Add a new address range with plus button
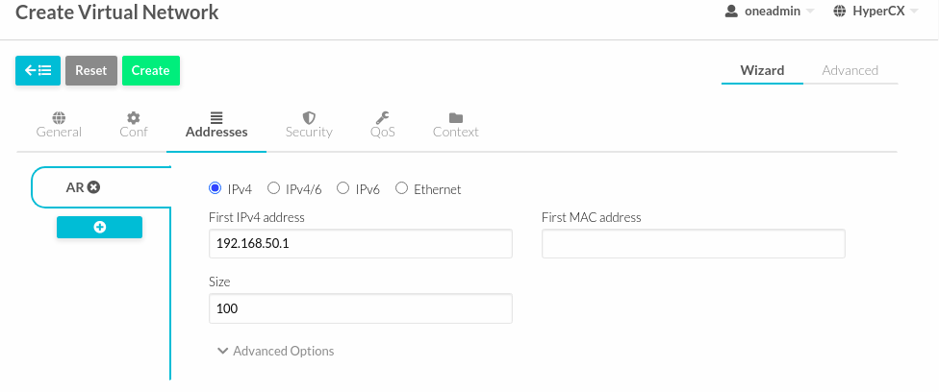939x392 pixels. click(99, 227)
